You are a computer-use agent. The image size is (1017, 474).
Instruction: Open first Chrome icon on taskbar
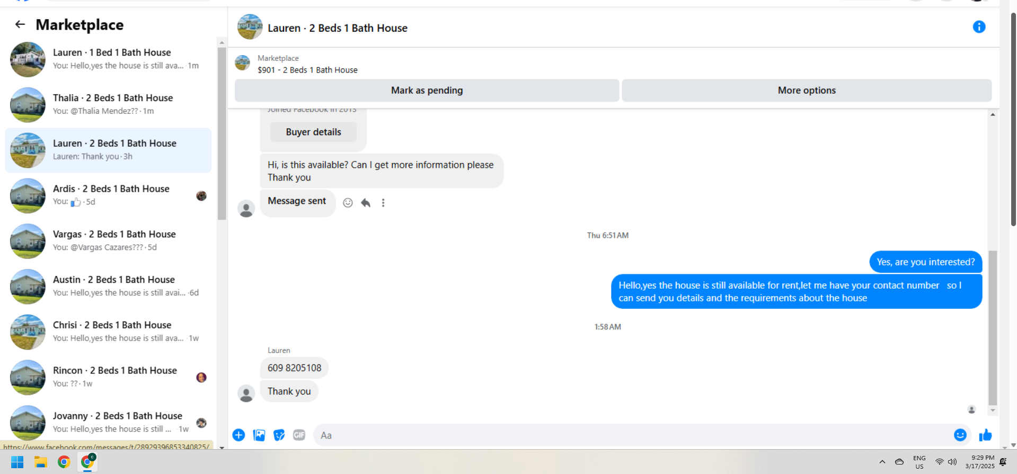coord(64,462)
